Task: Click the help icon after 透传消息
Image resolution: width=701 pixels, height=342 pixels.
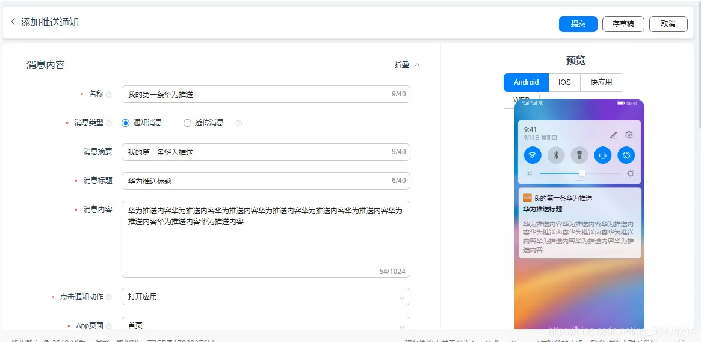Action: click(239, 123)
